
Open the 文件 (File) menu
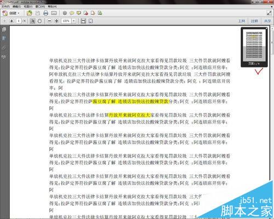pos(5,7)
